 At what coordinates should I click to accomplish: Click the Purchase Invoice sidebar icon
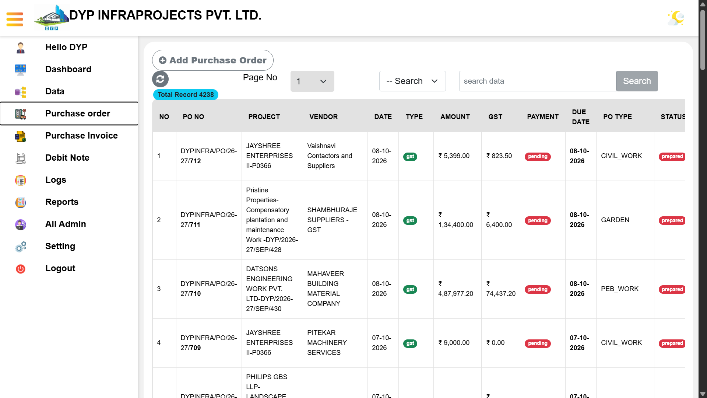pos(21,136)
